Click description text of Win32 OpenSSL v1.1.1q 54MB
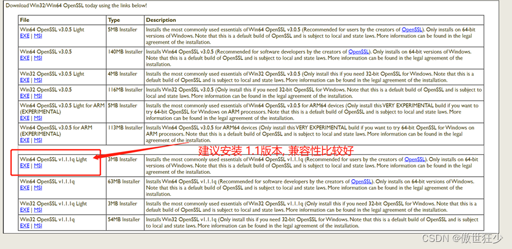The image size is (512, 249). pos(312,222)
